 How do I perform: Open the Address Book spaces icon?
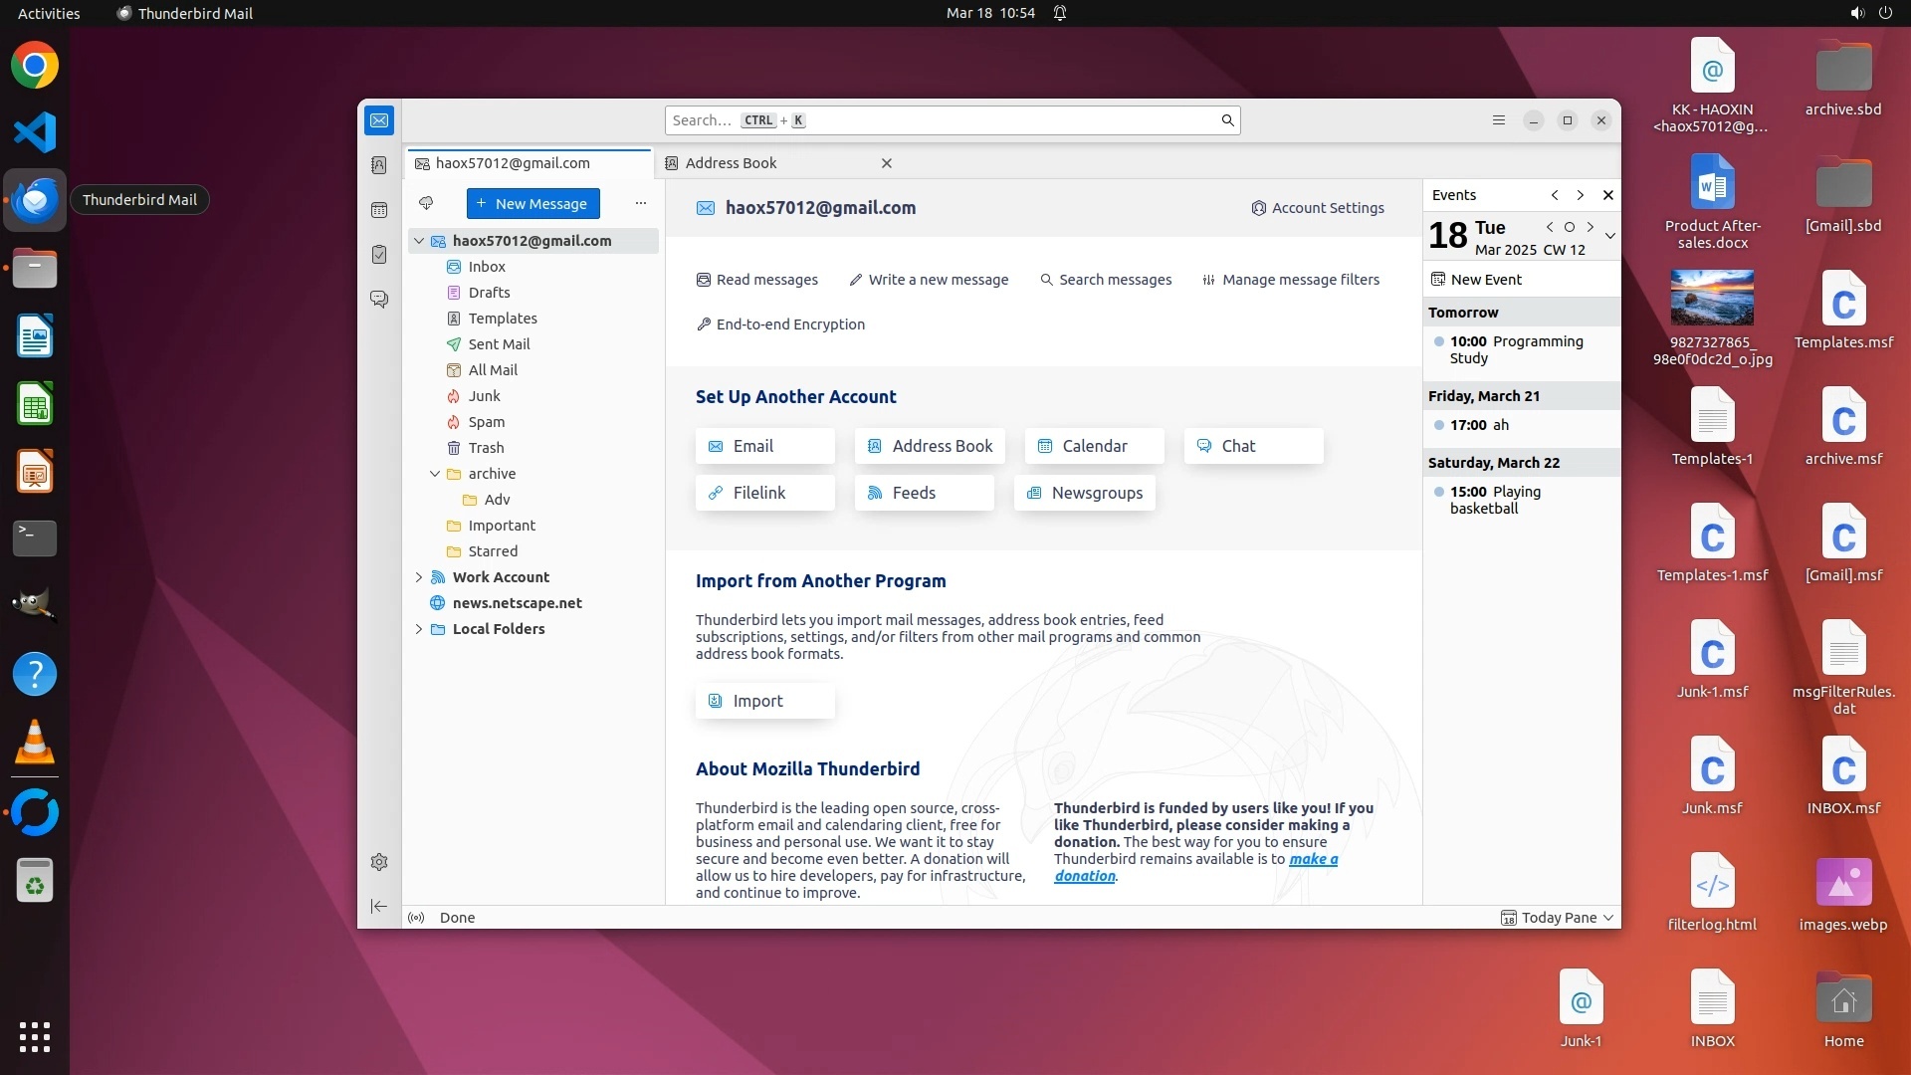click(x=379, y=165)
